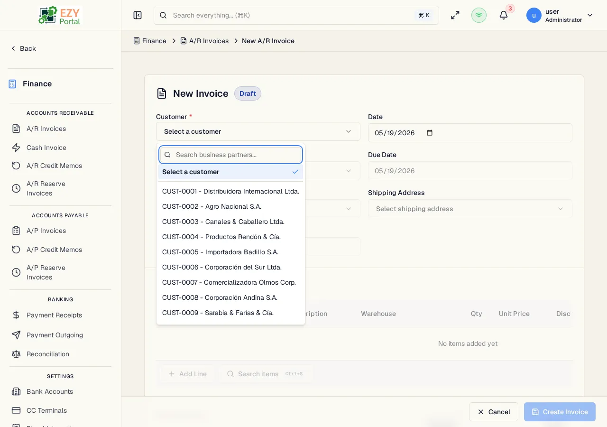
Task: Click the Finance breadcrumb icon
Action: pyautogui.click(x=137, y=41)
